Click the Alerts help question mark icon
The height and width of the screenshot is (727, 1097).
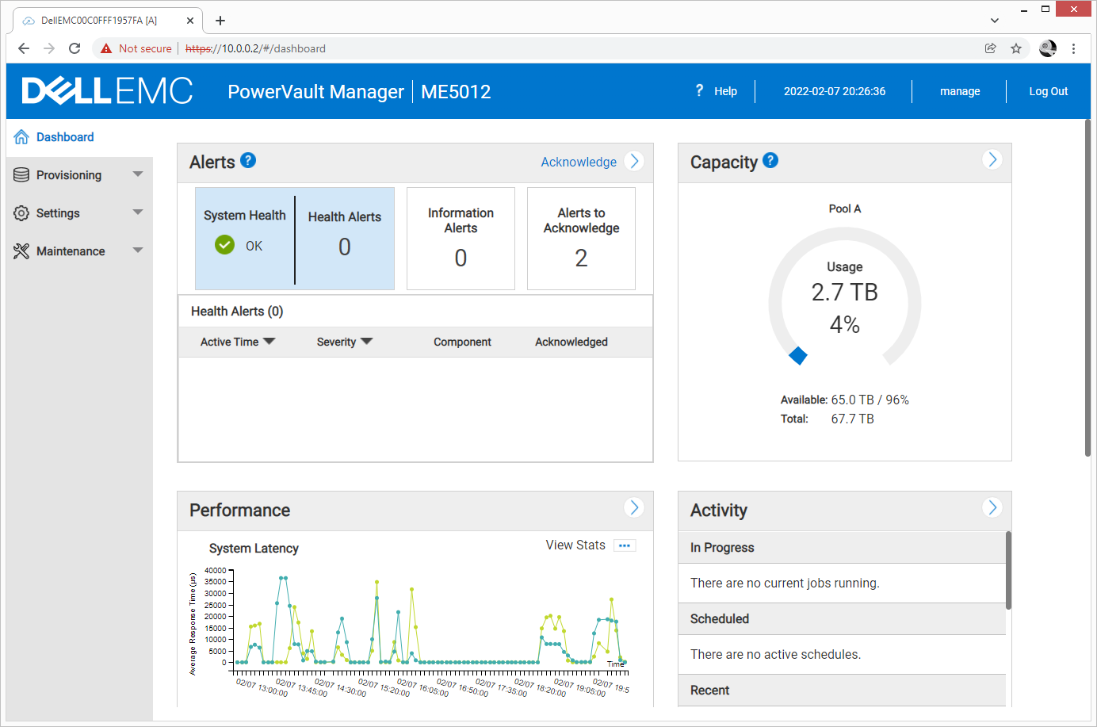click(x=248, y=160)
